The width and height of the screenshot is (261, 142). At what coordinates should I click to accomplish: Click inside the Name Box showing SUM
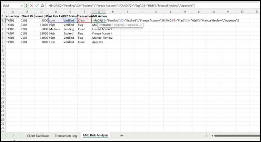[11, 6]
